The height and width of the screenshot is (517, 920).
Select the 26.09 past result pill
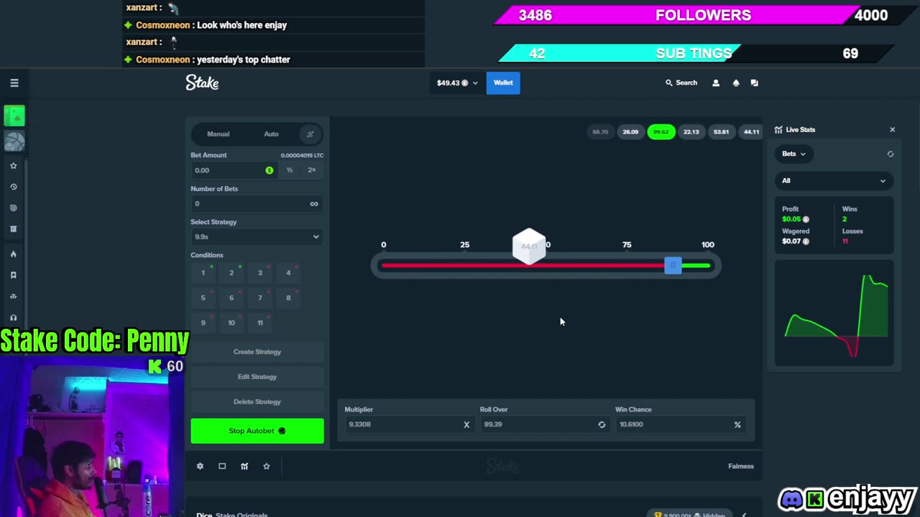(x=630, y=132)
